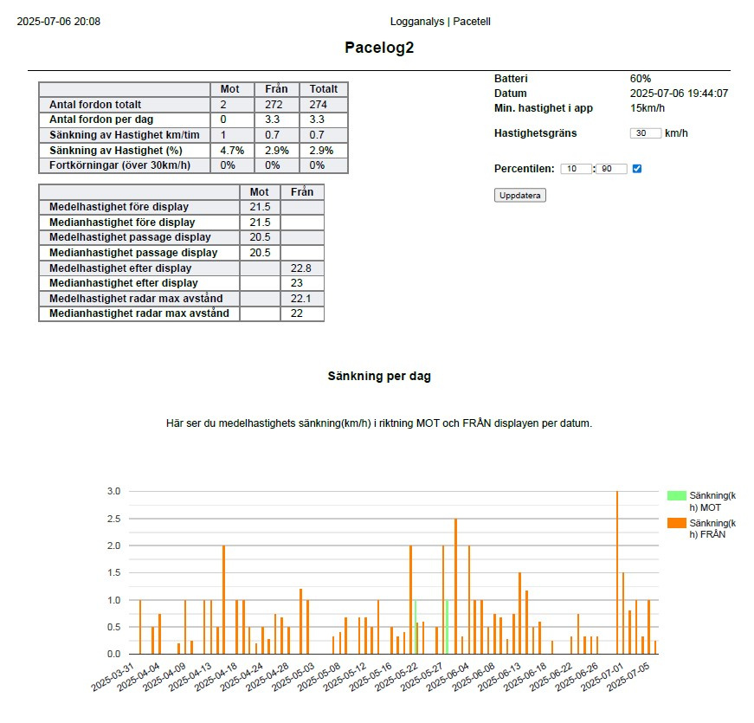The height and width of the screenshot is (723, 754).
Task: Click the 'Fortkörningar (över 30km/h)' row label
Action: pyautogui.click(x=119, y=165)
